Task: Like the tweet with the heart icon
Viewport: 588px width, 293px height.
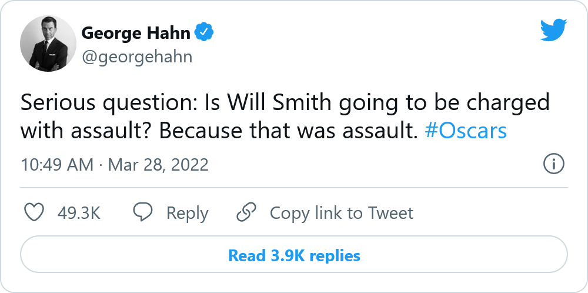Action: click(x=35, y=212)
